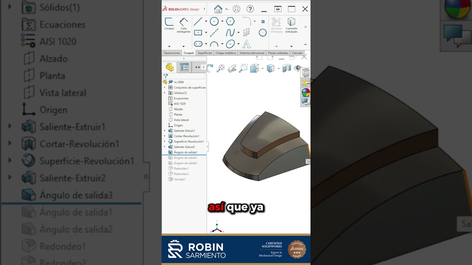The height and width of the screenshot is (265, 472).
Task: Open the Spline tool dropdown arrow
Action: tap(238, 33)
